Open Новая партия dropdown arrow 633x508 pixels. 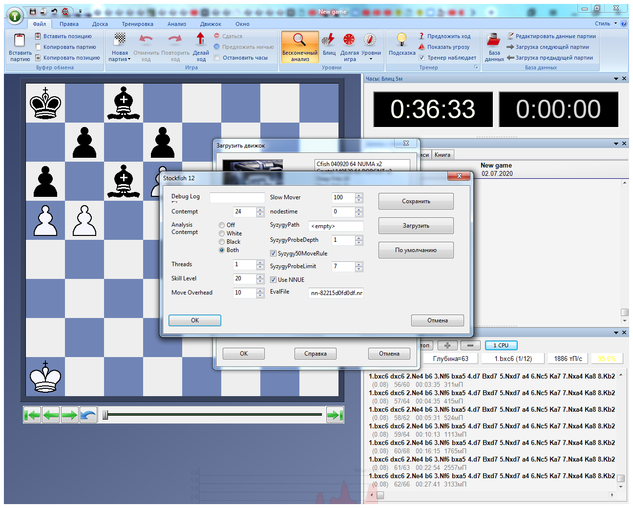click(x=129, y=59)
